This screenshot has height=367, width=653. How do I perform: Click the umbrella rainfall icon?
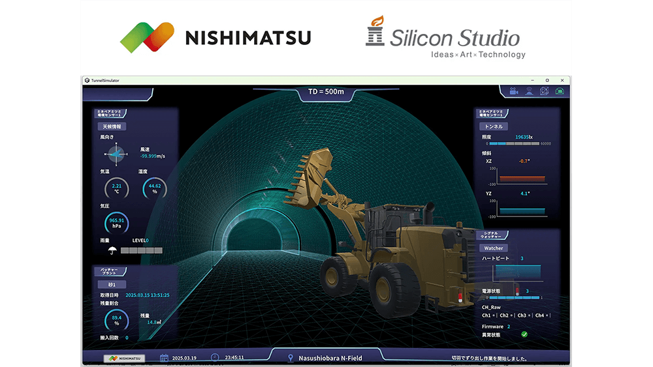(x=112, y=250)
